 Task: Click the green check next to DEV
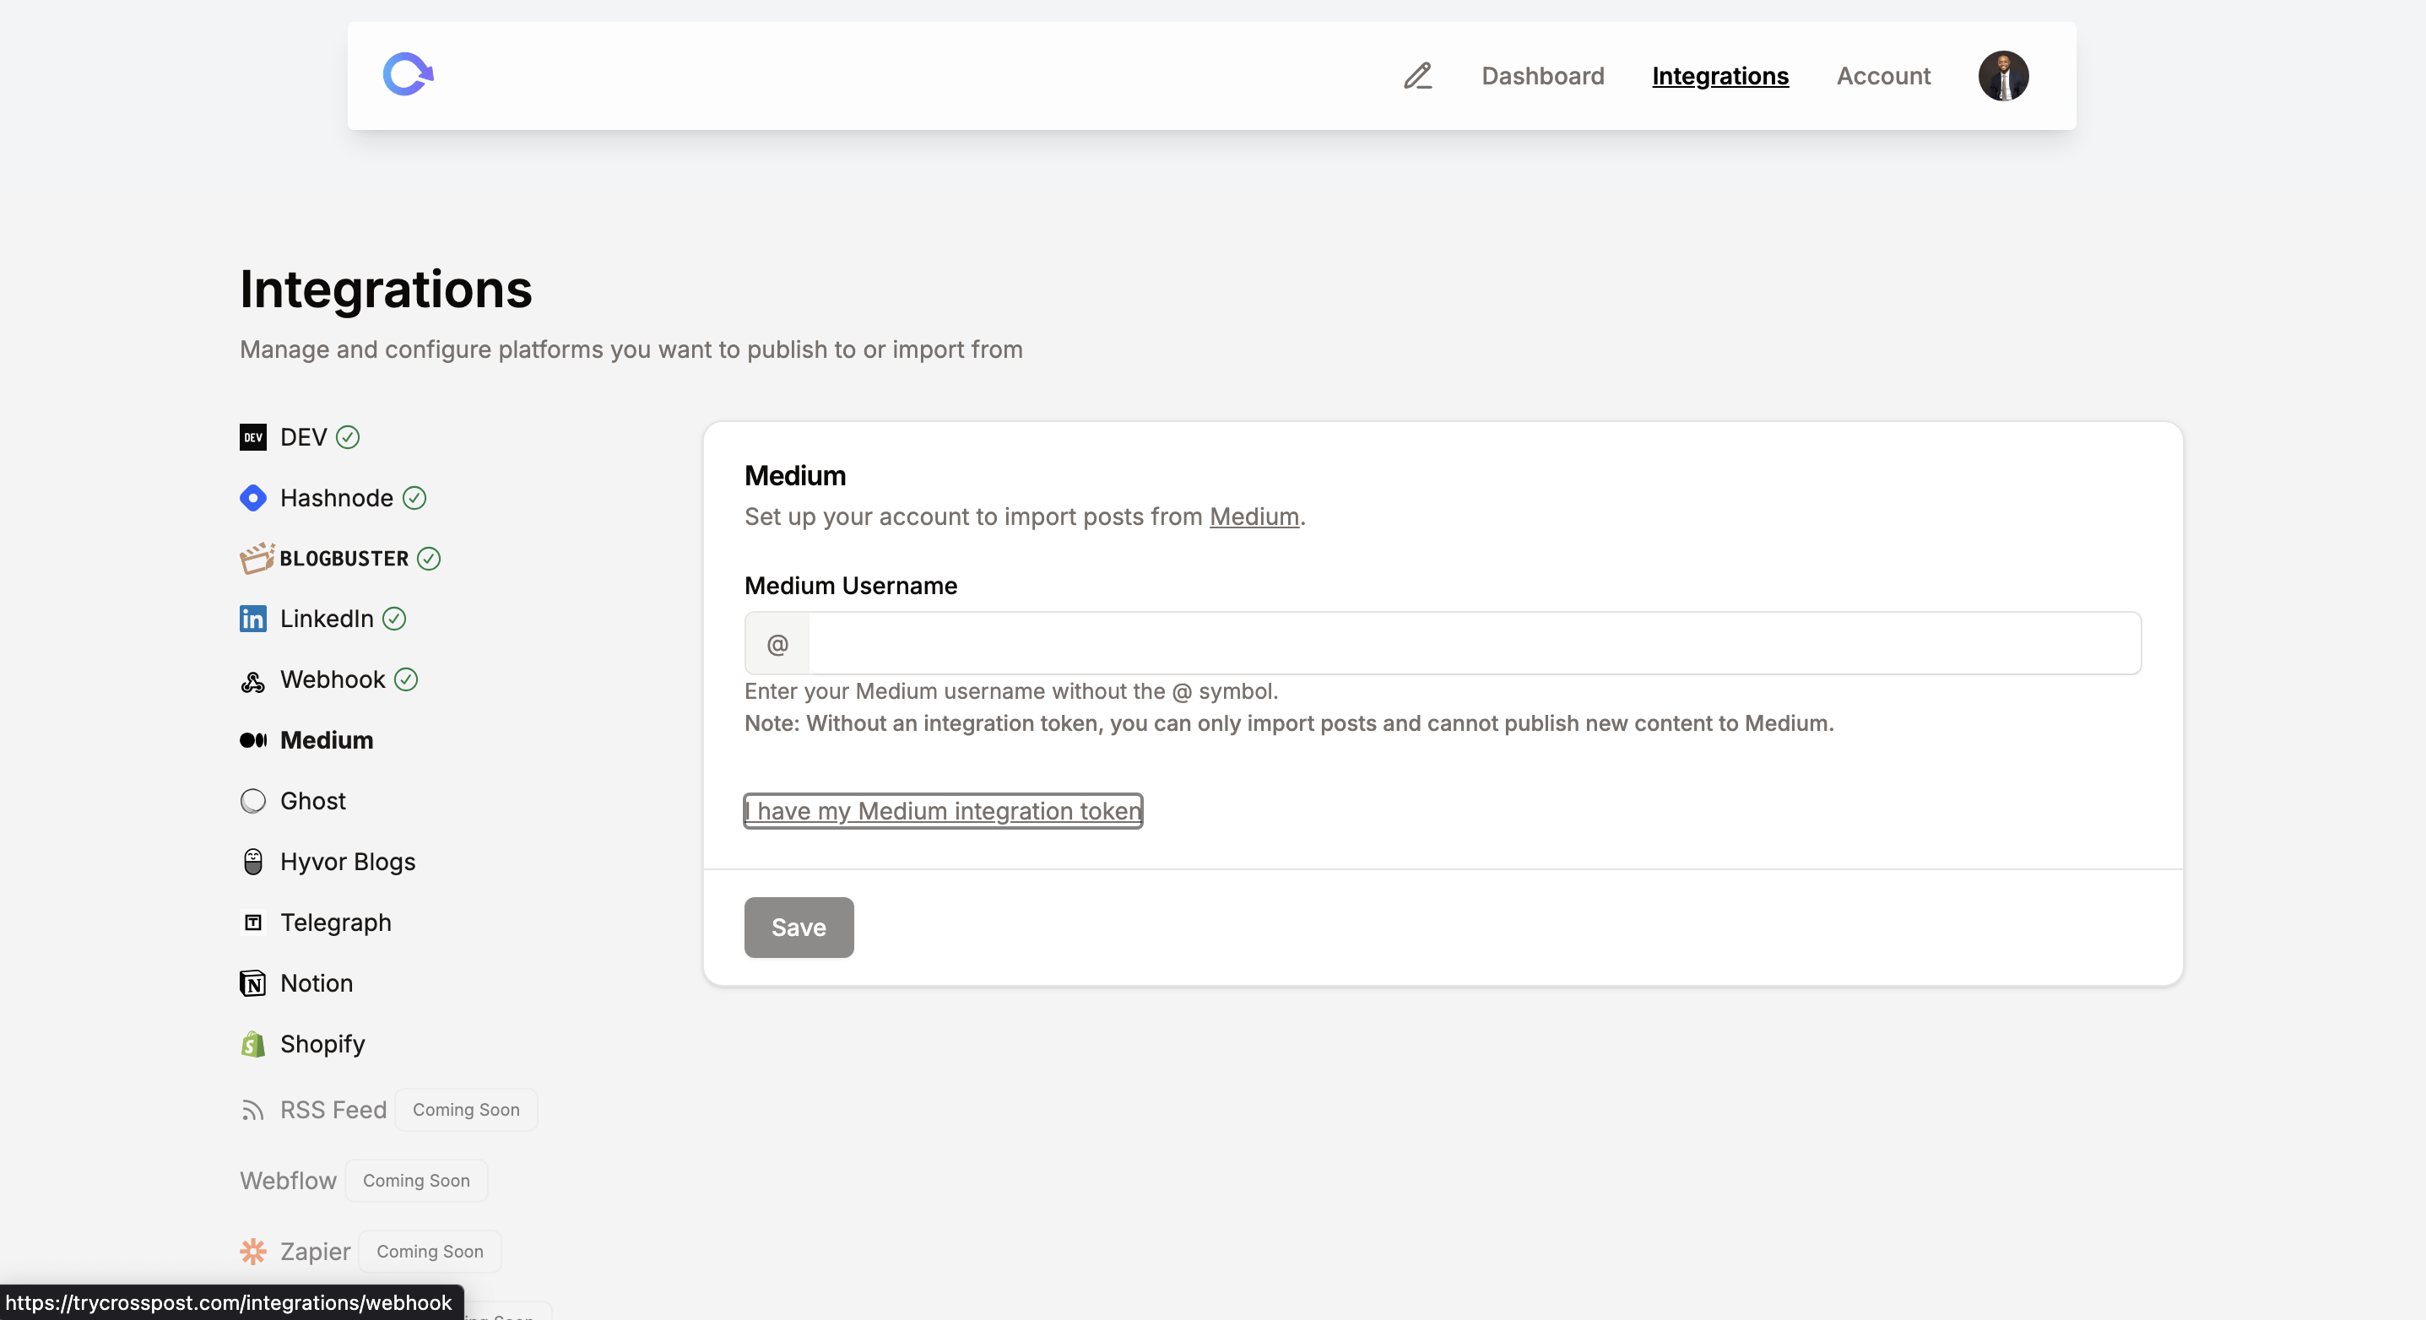click(348, 437)
